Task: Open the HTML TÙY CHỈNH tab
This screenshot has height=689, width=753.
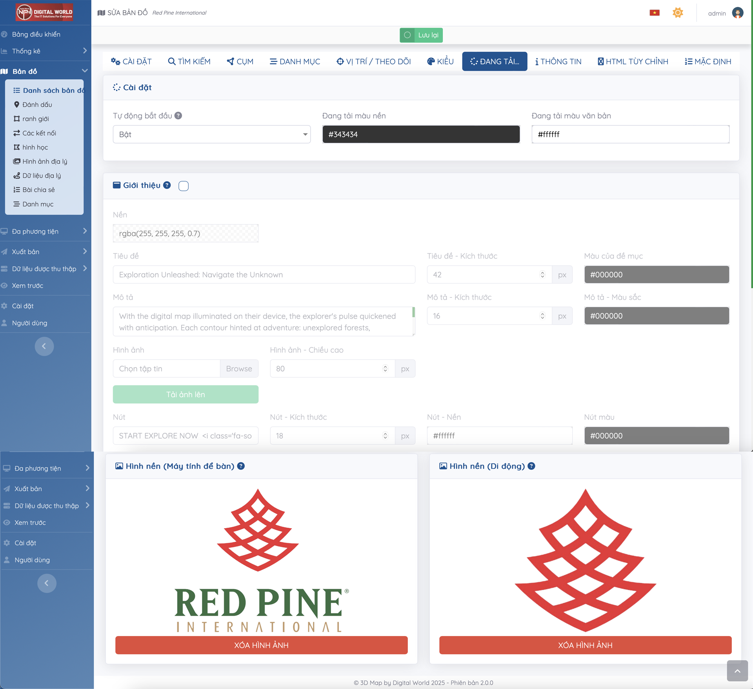Action: pos(633,62)
